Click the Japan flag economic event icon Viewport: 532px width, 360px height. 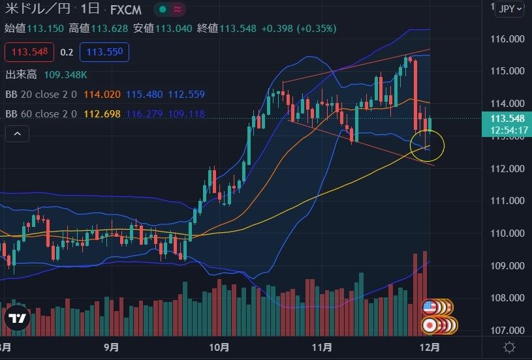tap(430, 325)
